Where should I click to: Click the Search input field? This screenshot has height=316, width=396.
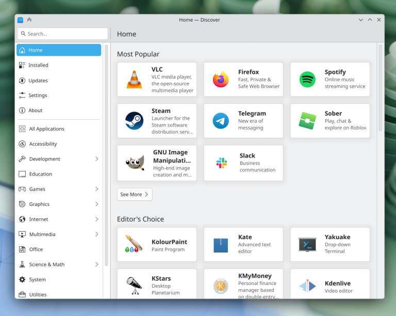click(62, 34)
